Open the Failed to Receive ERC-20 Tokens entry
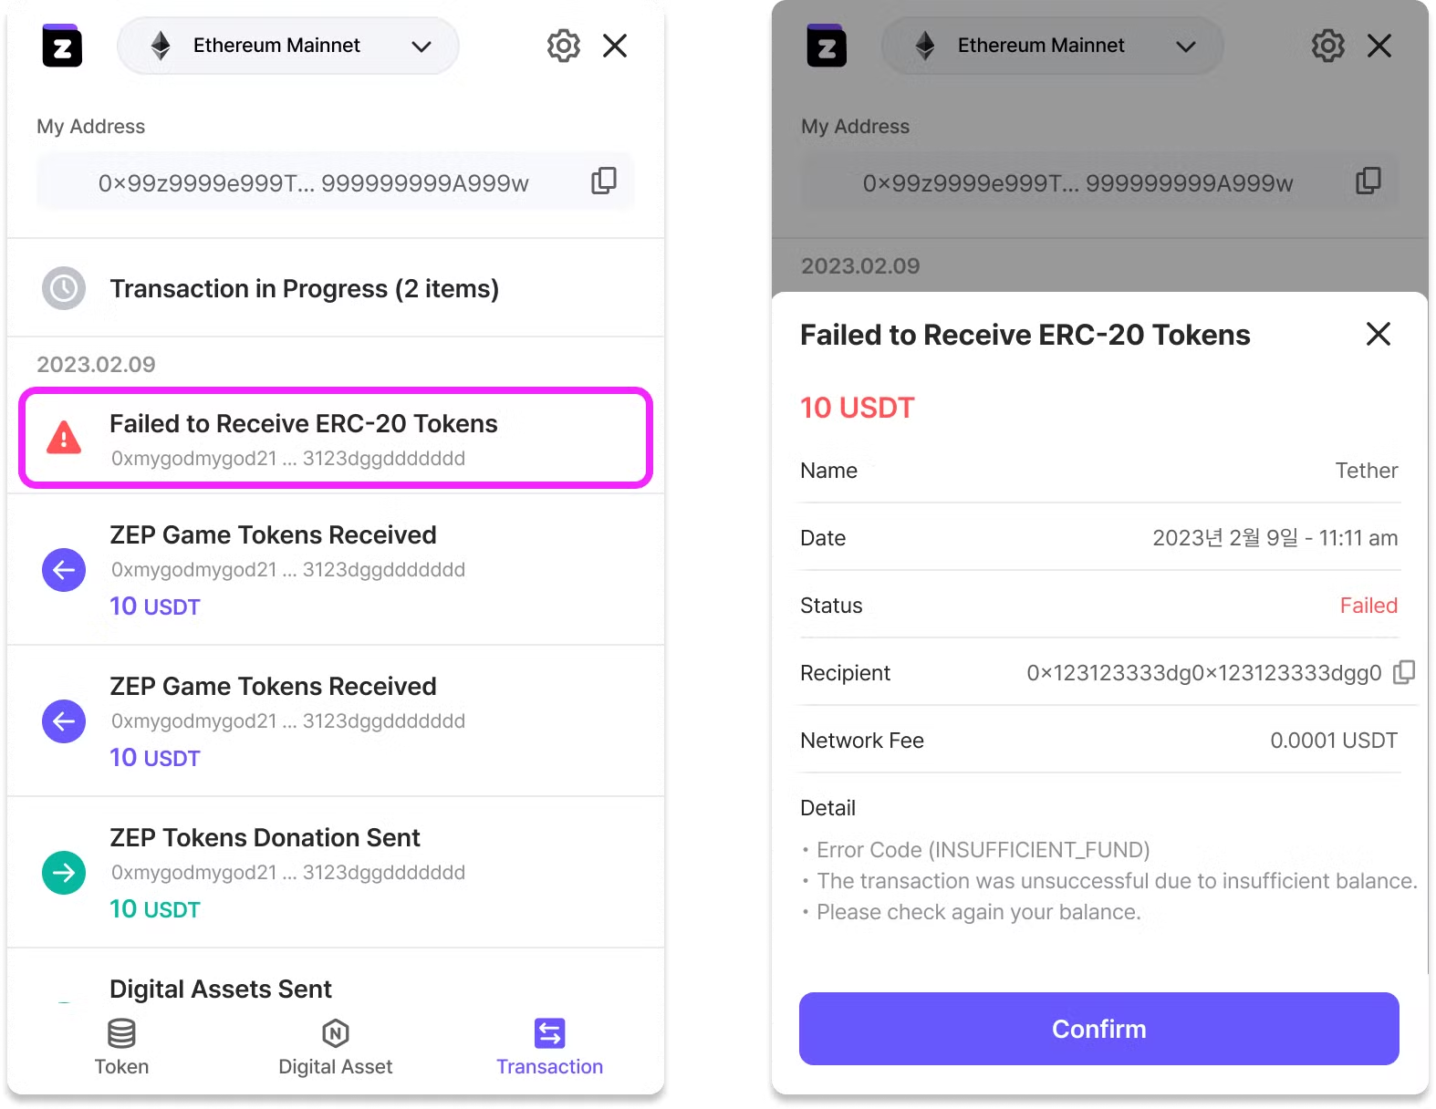The width and height of the screenshot is (1436, 1109). pyautogui.click(x=336, y=439)
